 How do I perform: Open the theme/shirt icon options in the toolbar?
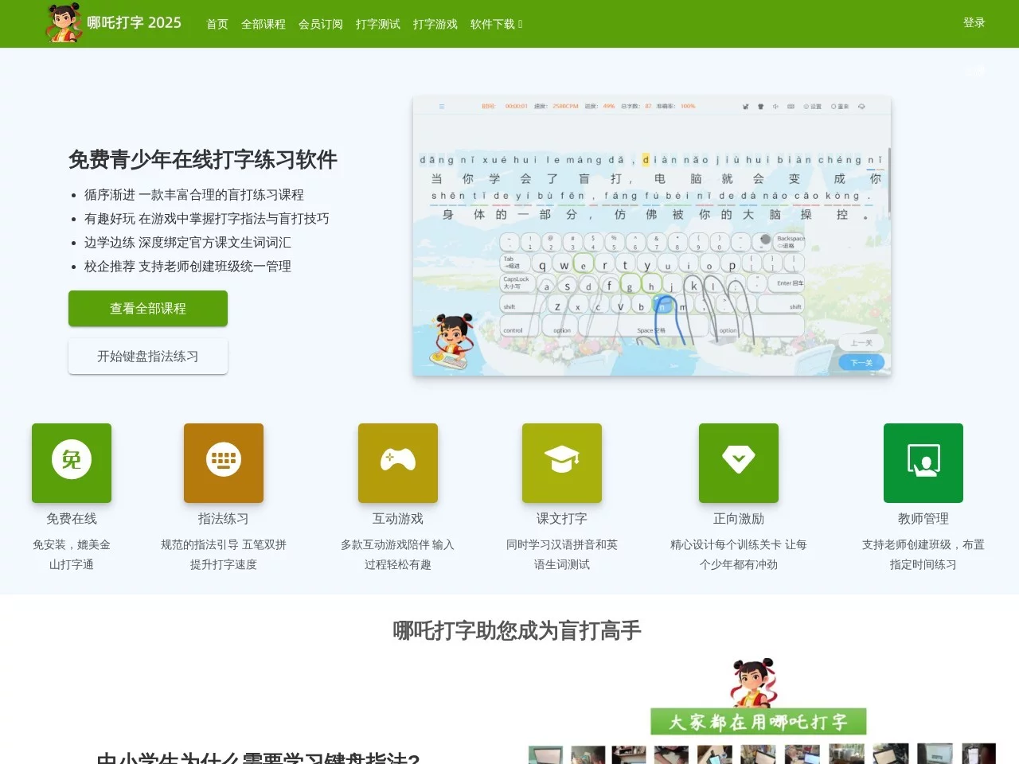[760, 106]
